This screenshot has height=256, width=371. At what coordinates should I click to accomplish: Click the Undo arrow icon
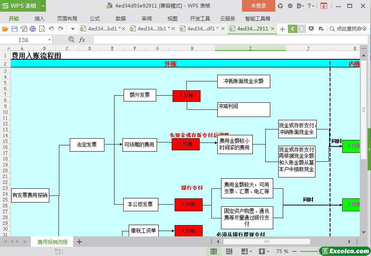click(51, 29)
